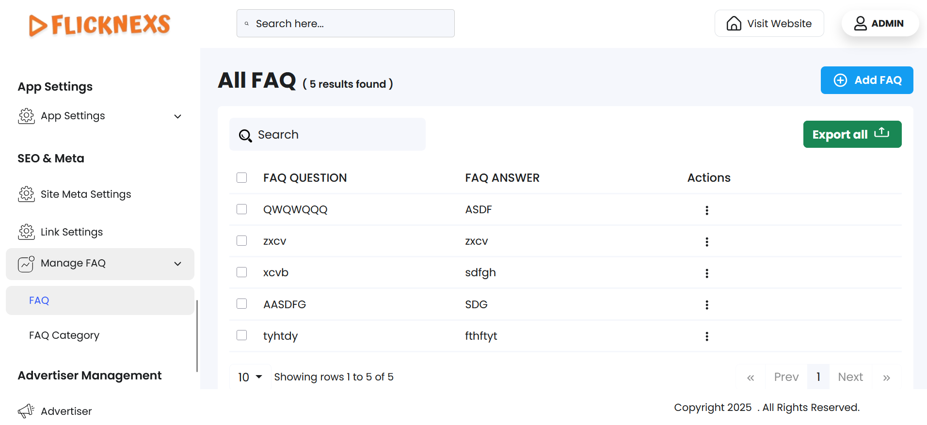Open three-dot actions for xcvb row
The width and height of the screenshot is (927, 425).
pos(706,273)
